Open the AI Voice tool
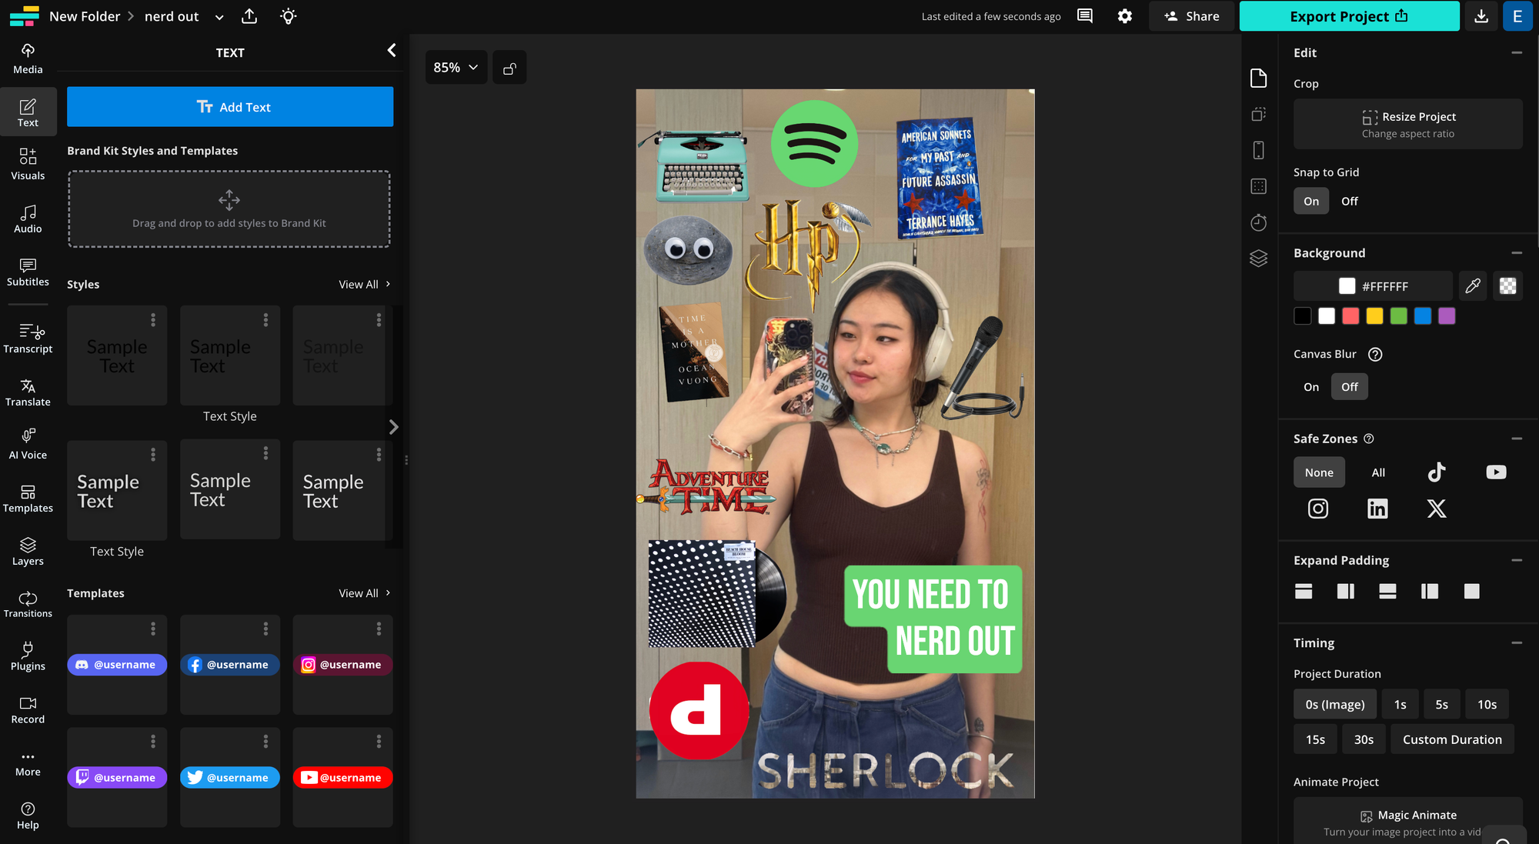 point(28,445)
